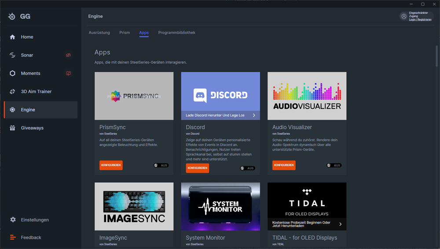This screenshot has width=440, height=249.
Task: Click the red muted speaker icon beside Sonar
Action: tap(68, 55)
